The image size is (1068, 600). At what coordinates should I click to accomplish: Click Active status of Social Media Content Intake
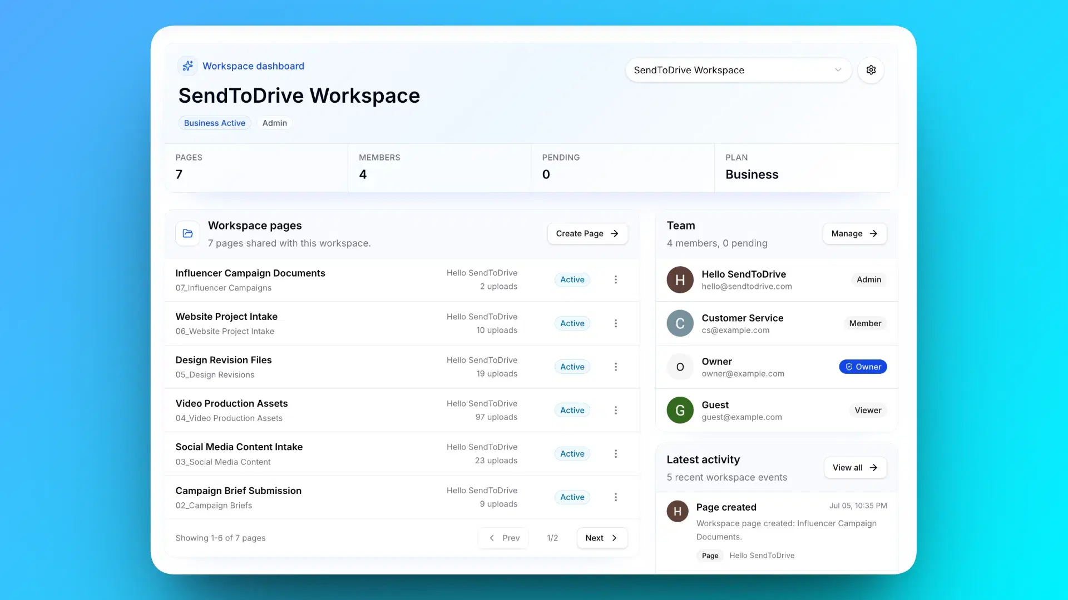(572, 454)
